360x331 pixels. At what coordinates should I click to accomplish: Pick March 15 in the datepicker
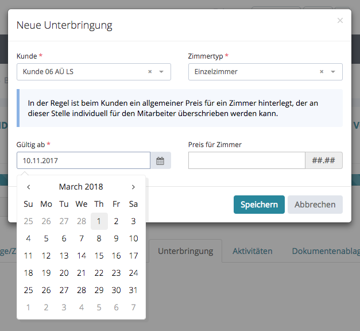[x=99, y=256]
